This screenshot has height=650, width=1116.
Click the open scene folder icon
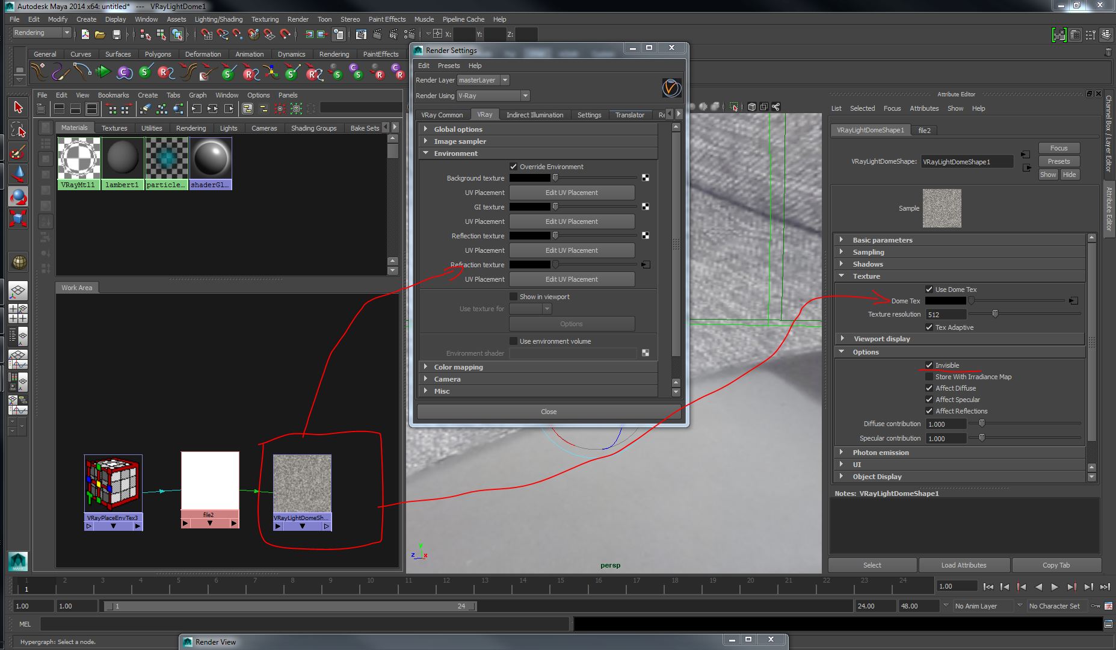100,34
